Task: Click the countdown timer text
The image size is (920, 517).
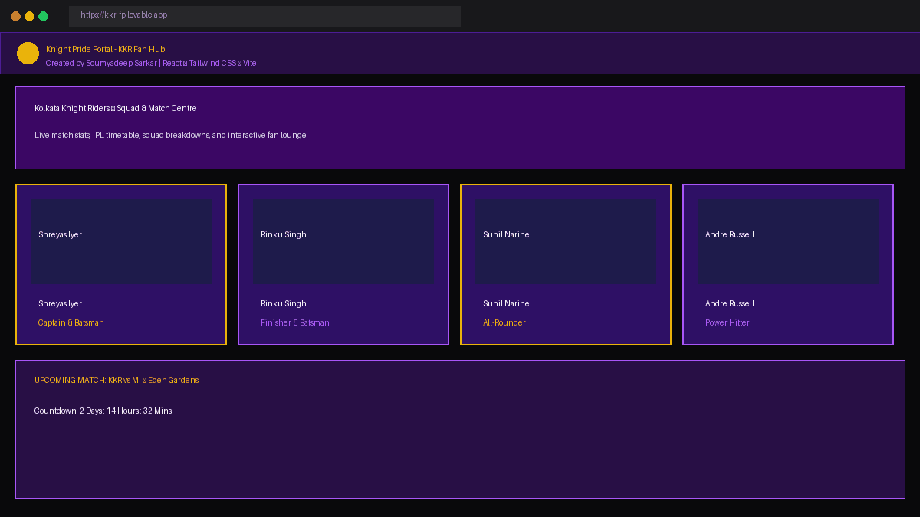Action: tap(103, 411)
